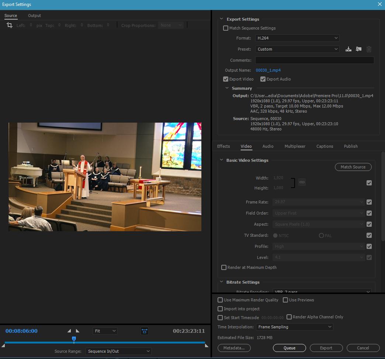Close the Export Settings dialog
The image size is (385, 359).
tap(379, 4)
